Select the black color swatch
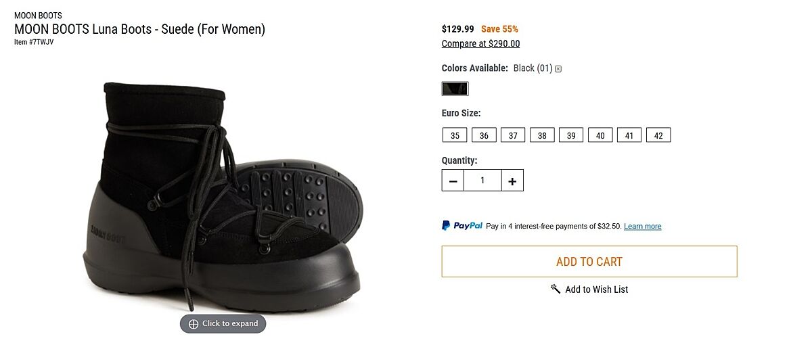Image resolution: width=812 pixels, height=347 pixels. click(x=455, y=89)
